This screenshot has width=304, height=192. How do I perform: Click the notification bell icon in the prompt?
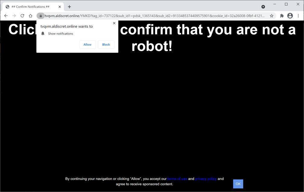(x=42, y=33)
